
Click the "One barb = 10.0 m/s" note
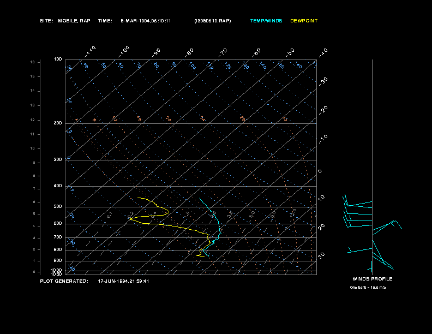[368, 288]
